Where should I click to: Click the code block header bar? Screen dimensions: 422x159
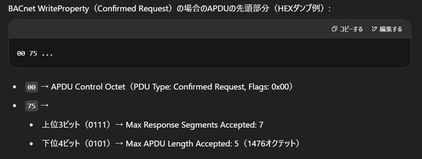click(x=210, y=29)
